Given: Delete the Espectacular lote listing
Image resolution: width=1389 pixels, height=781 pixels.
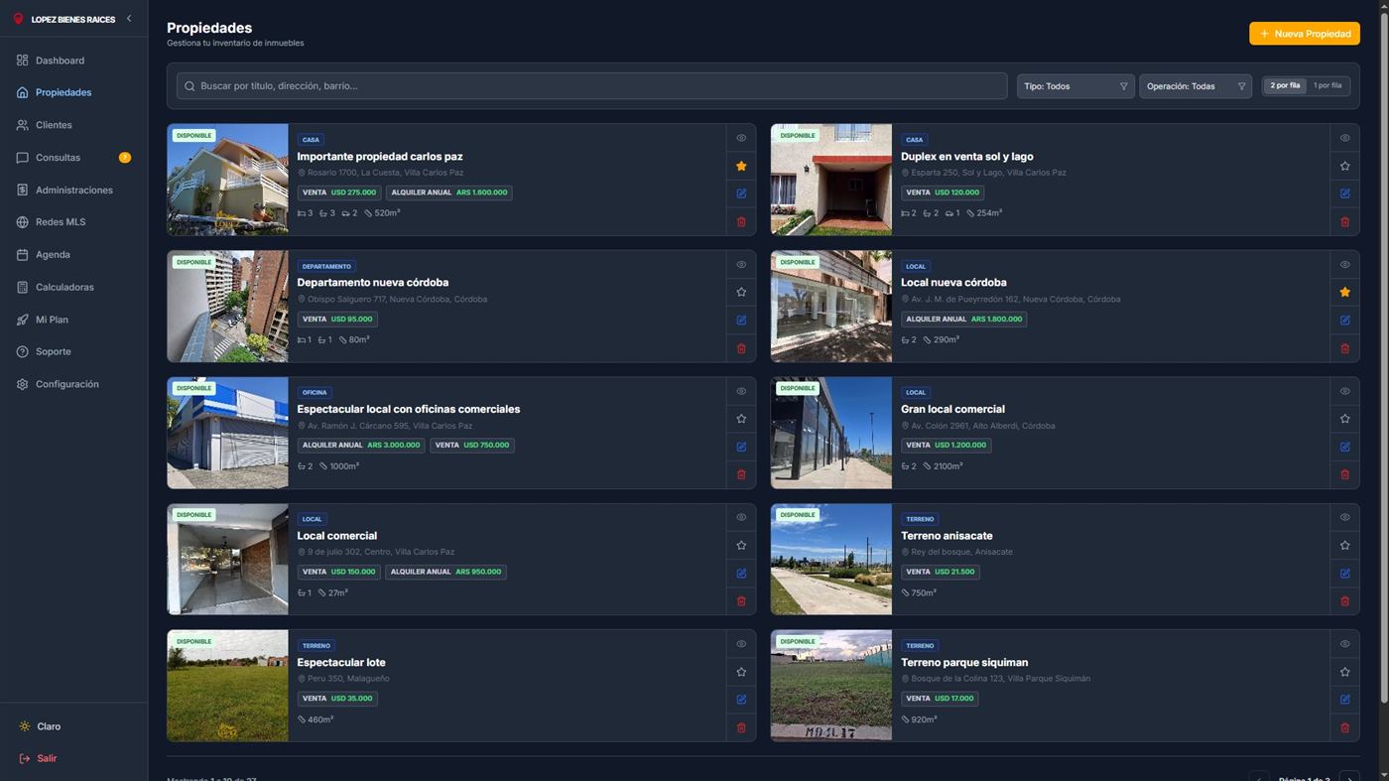Looking at the screenshot, I should point(741,727).
